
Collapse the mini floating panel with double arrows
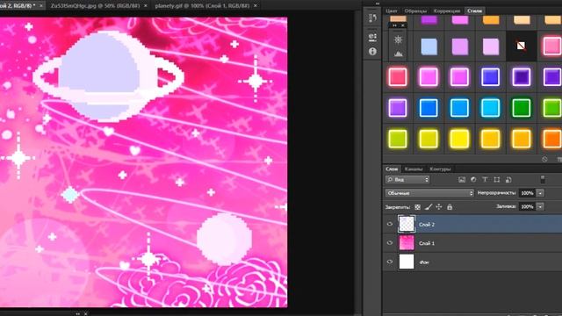(394, 25)
